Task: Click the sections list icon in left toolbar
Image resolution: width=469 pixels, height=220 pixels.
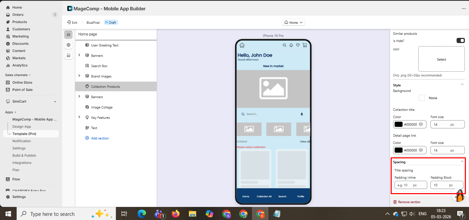Action: (x=68, y=35)
